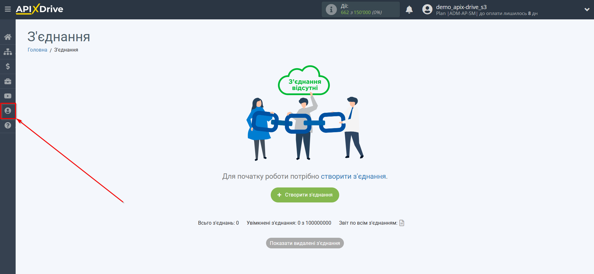Click the user avatar icon in header
The image size is (594, 274).
(427, 9)
